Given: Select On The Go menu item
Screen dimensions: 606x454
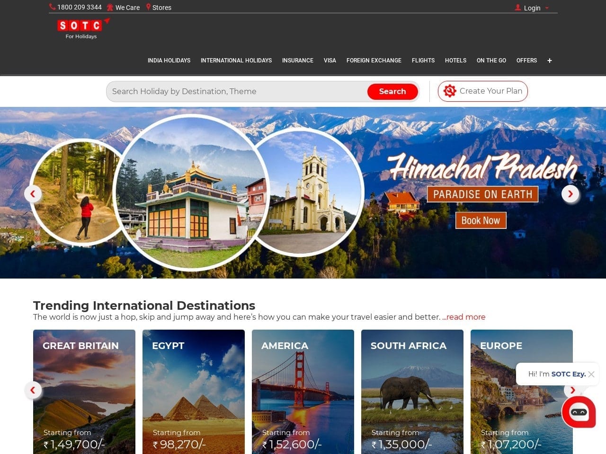Looking at the screenshot, I should (x=491, y=61).
